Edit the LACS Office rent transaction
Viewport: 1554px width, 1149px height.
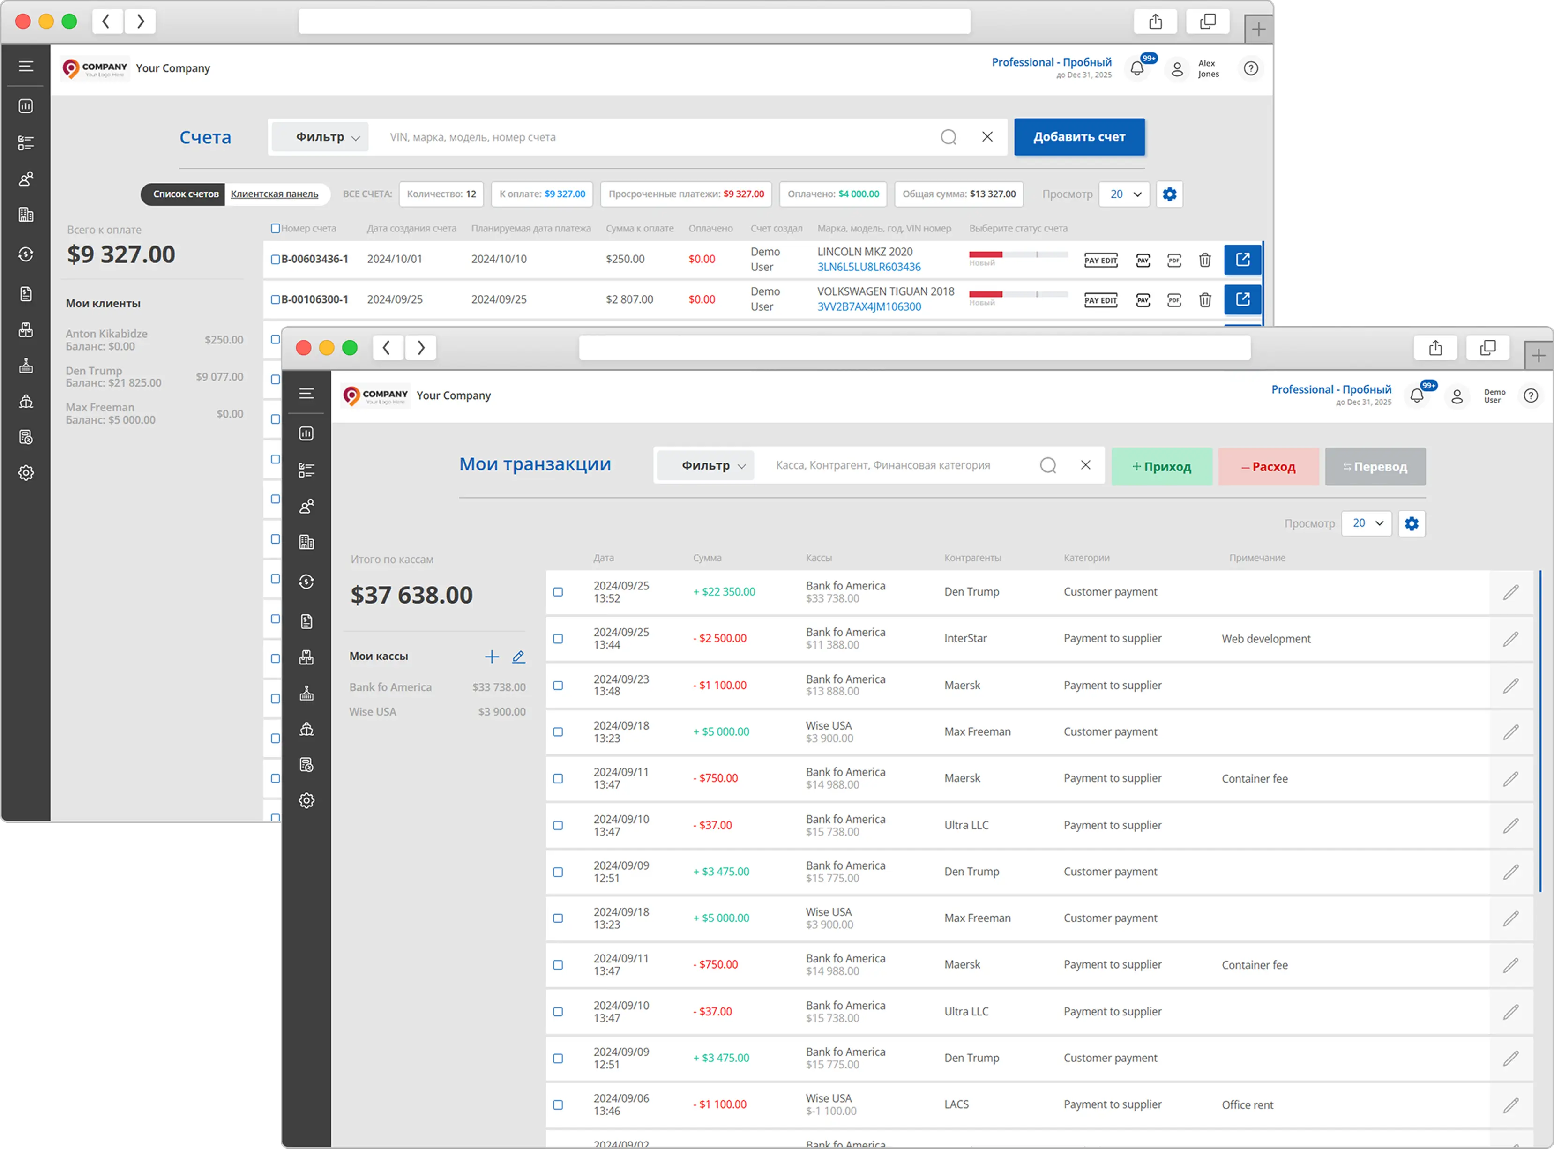click(1510, 1104)
